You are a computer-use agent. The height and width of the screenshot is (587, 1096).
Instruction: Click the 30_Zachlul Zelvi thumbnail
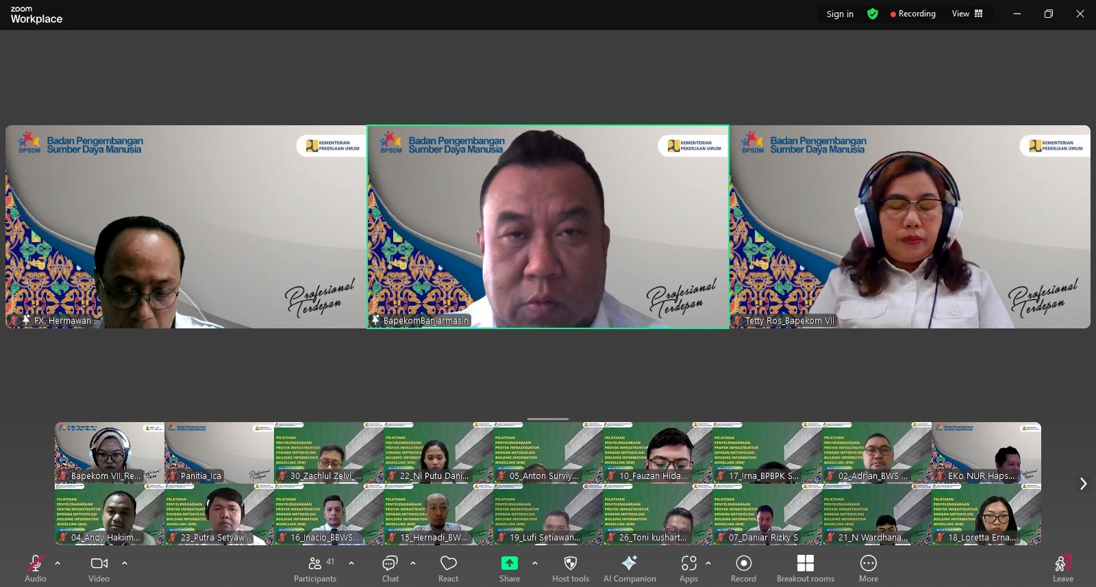[x=329, y=453]
